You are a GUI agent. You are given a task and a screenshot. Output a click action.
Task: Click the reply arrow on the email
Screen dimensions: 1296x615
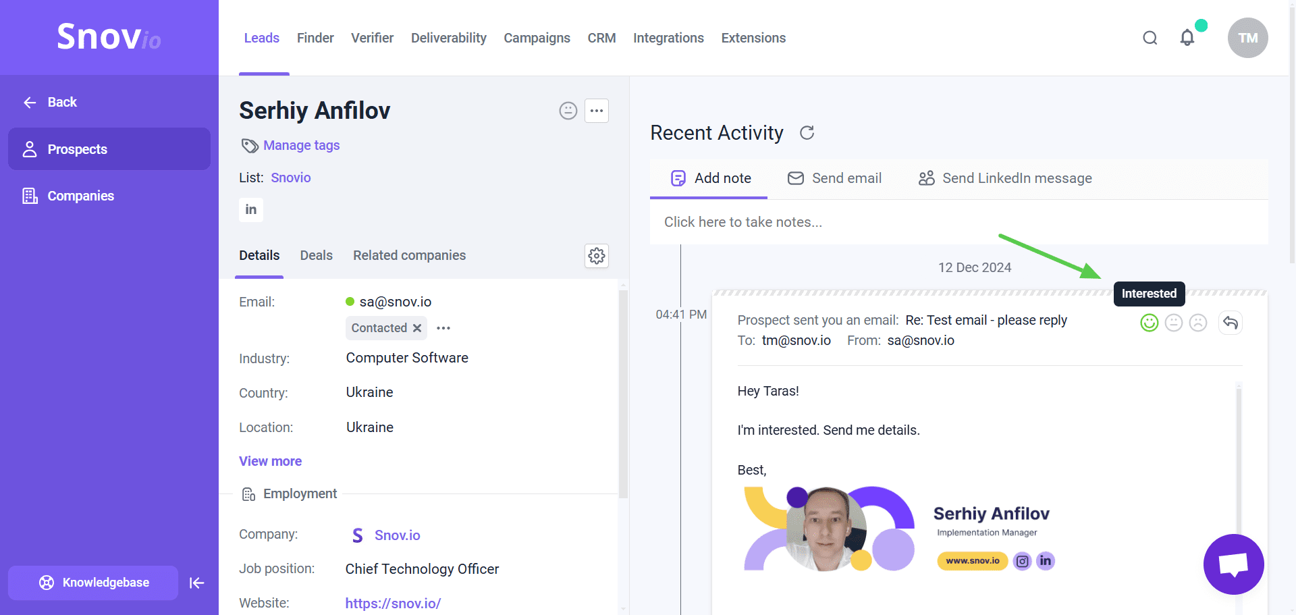click(1230, 323)
